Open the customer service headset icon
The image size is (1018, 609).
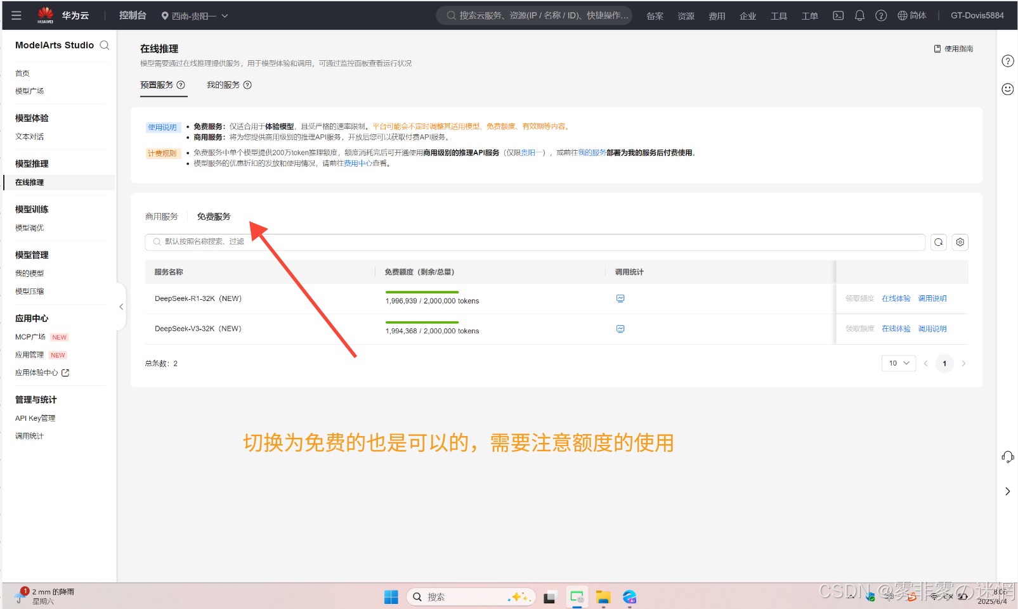pyautogui.click(x=1007, y=457)
